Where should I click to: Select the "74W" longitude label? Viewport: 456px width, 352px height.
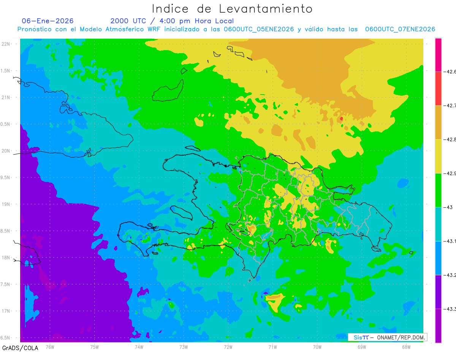pos(139,347)
